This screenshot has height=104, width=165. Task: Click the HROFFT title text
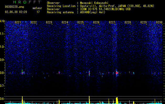(x=27, y=2)
